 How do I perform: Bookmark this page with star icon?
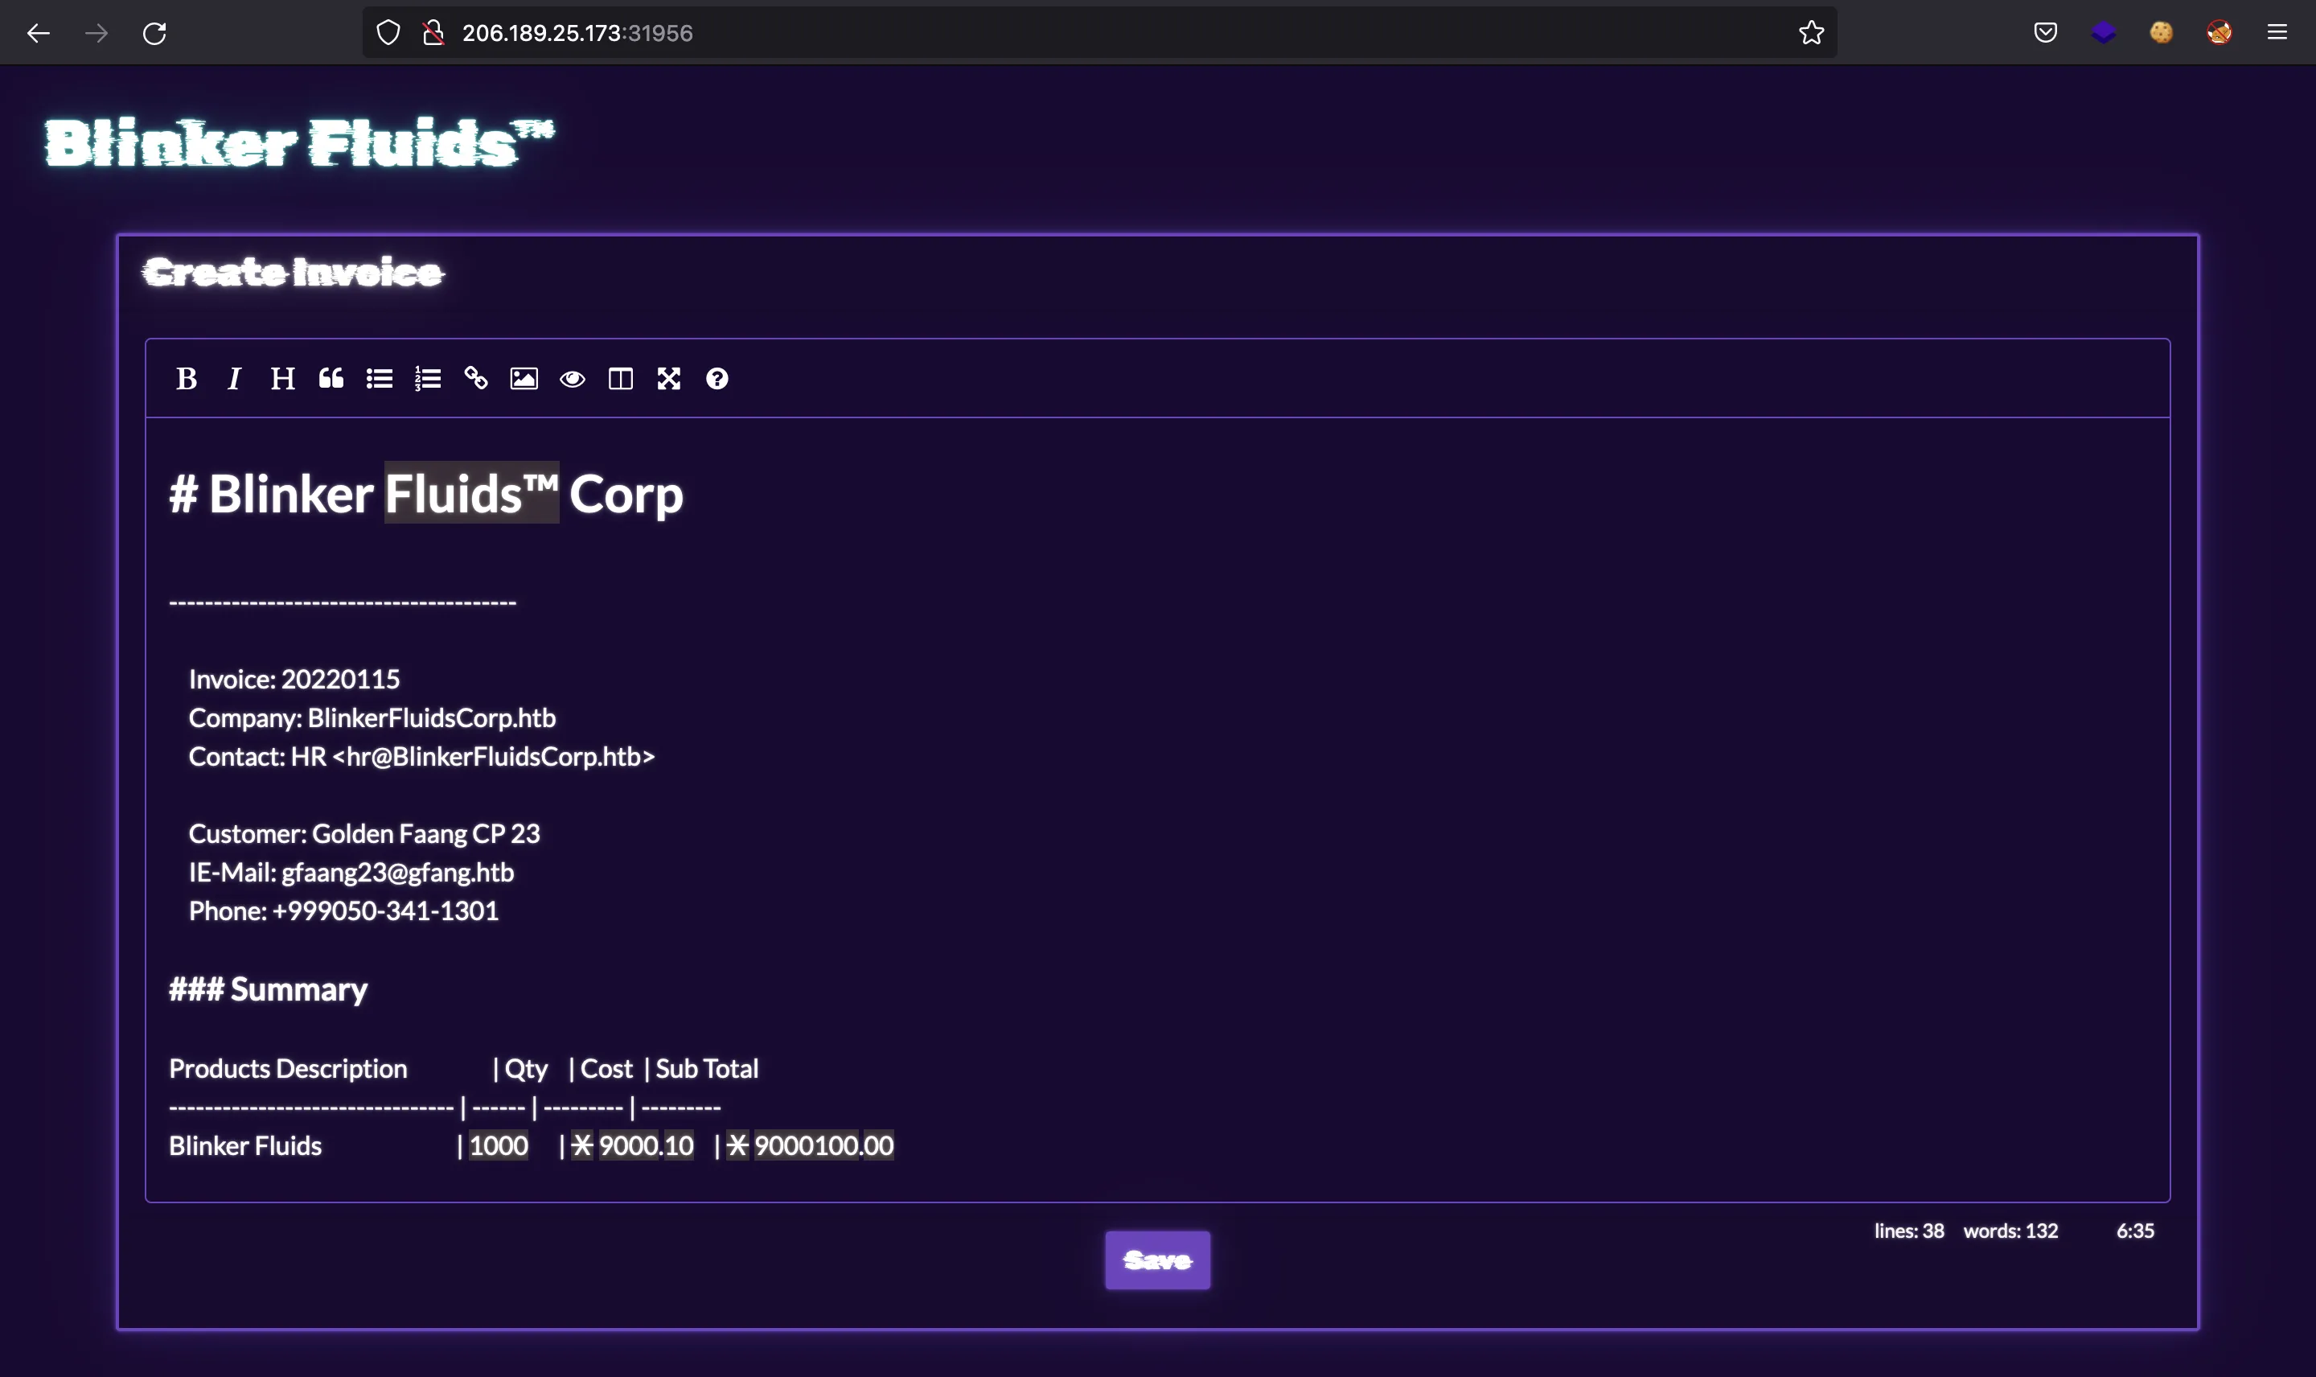click(1810, 34)
